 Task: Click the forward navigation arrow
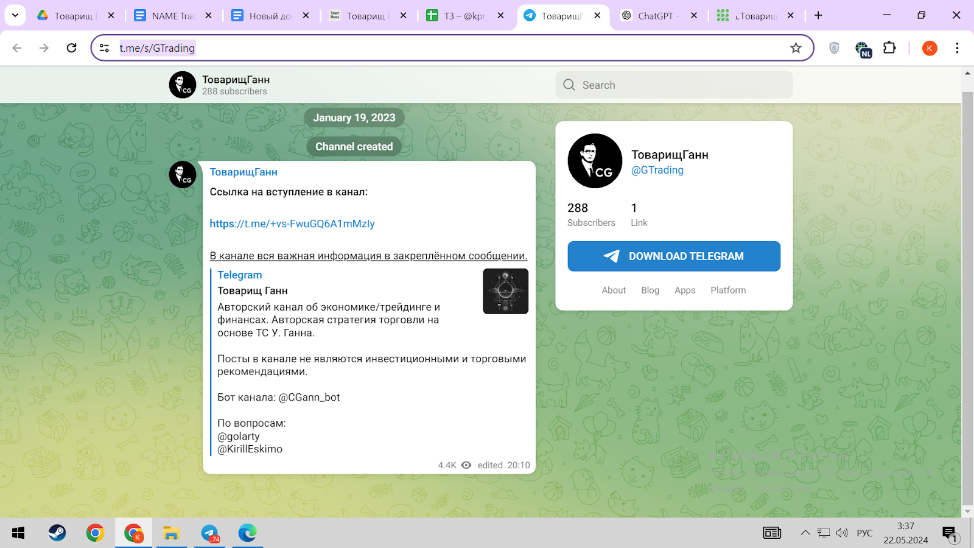point(44,48)
